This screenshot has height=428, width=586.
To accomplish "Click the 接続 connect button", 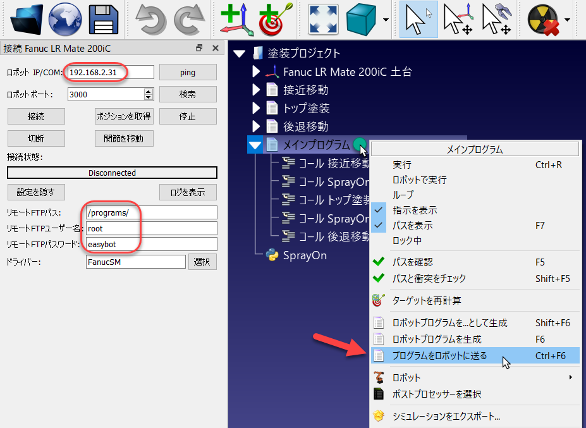I will (x=36, y=116).
